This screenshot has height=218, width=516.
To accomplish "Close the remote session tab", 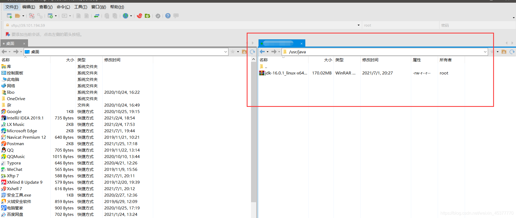I will [x=302, y=43].
